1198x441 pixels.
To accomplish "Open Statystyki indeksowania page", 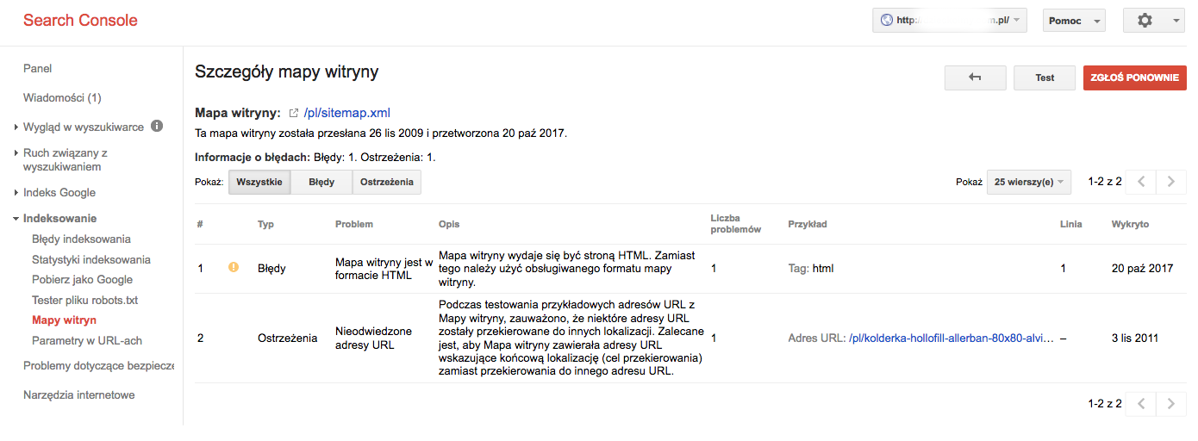I will click(x=91, y=259).
